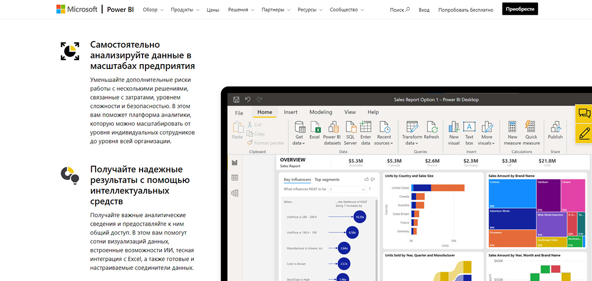Click the Contoso treemap tile
Image resolution: width=592 pixels, height=281 pixels.
tap(512, 194)
